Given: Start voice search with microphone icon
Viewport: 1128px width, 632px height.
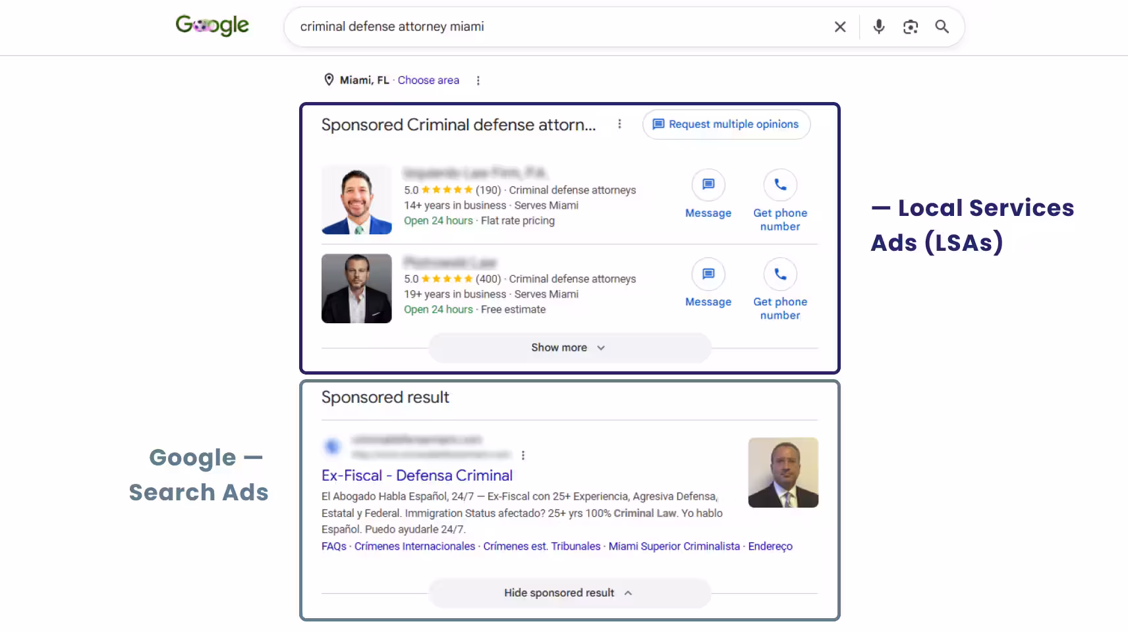Looking at the screenshot, I should [879, 27].
